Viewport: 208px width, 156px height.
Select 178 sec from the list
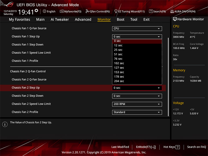tap(137, 77)
